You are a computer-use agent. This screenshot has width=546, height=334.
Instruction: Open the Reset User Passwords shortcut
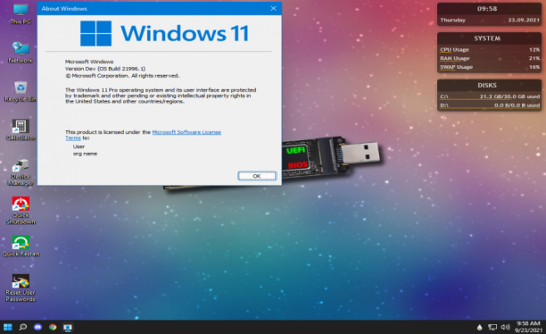pyautogui.click(x=21, y=288)
